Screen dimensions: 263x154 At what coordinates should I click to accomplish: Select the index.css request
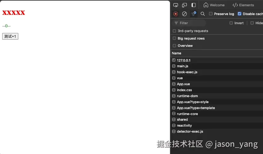[x=217, y=90]
